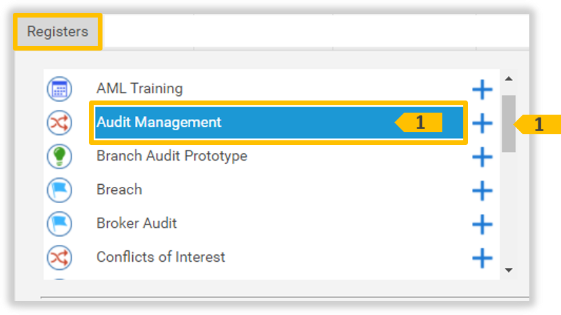Select Branch Audit Prototype from the list
Screen dimensions: 561x315
pyautogui.click(x=172, y=156)
